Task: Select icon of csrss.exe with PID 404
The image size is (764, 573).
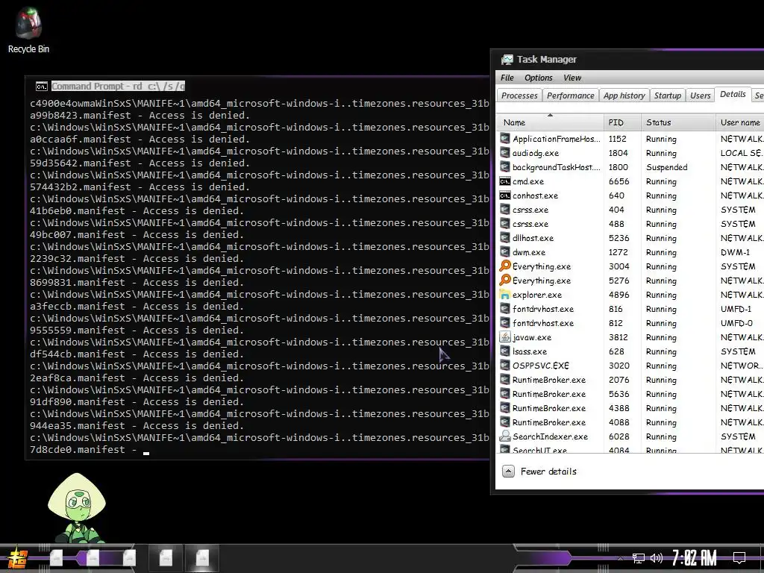Action: point(505,210)
